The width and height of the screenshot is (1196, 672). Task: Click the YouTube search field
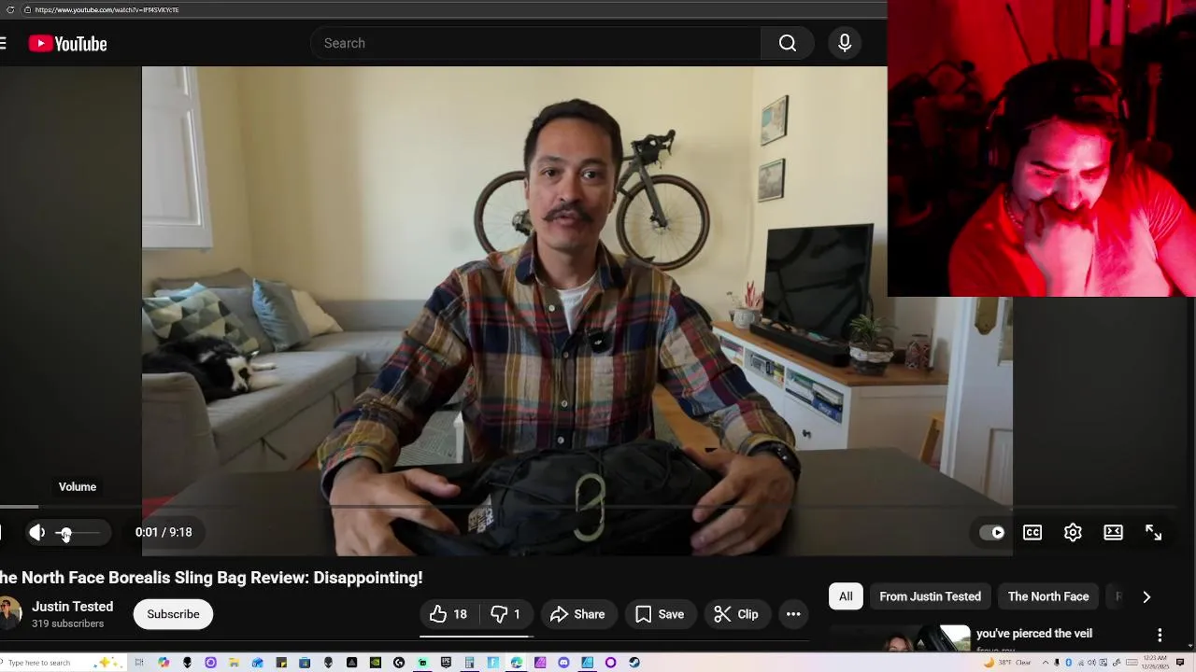click(535, 43)
